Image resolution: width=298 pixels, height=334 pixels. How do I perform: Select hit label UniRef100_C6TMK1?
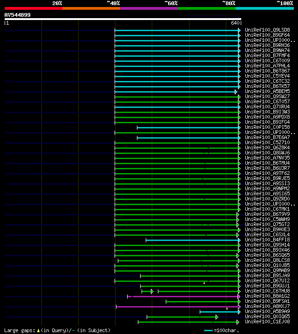(267, 209)
